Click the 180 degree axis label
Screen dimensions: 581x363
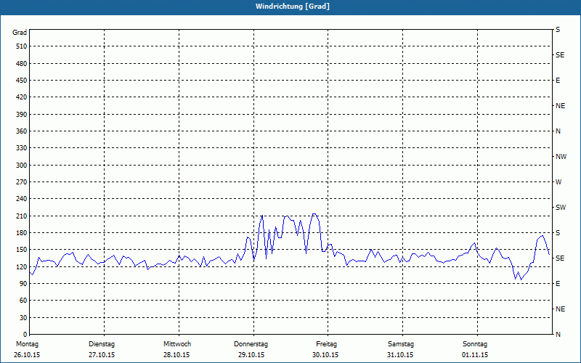[22, 233]
